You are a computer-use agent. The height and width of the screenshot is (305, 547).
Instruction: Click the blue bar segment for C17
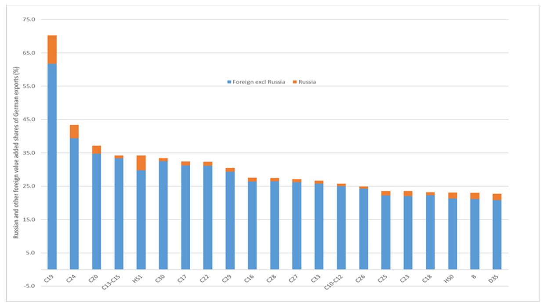[x=185, y=218]
